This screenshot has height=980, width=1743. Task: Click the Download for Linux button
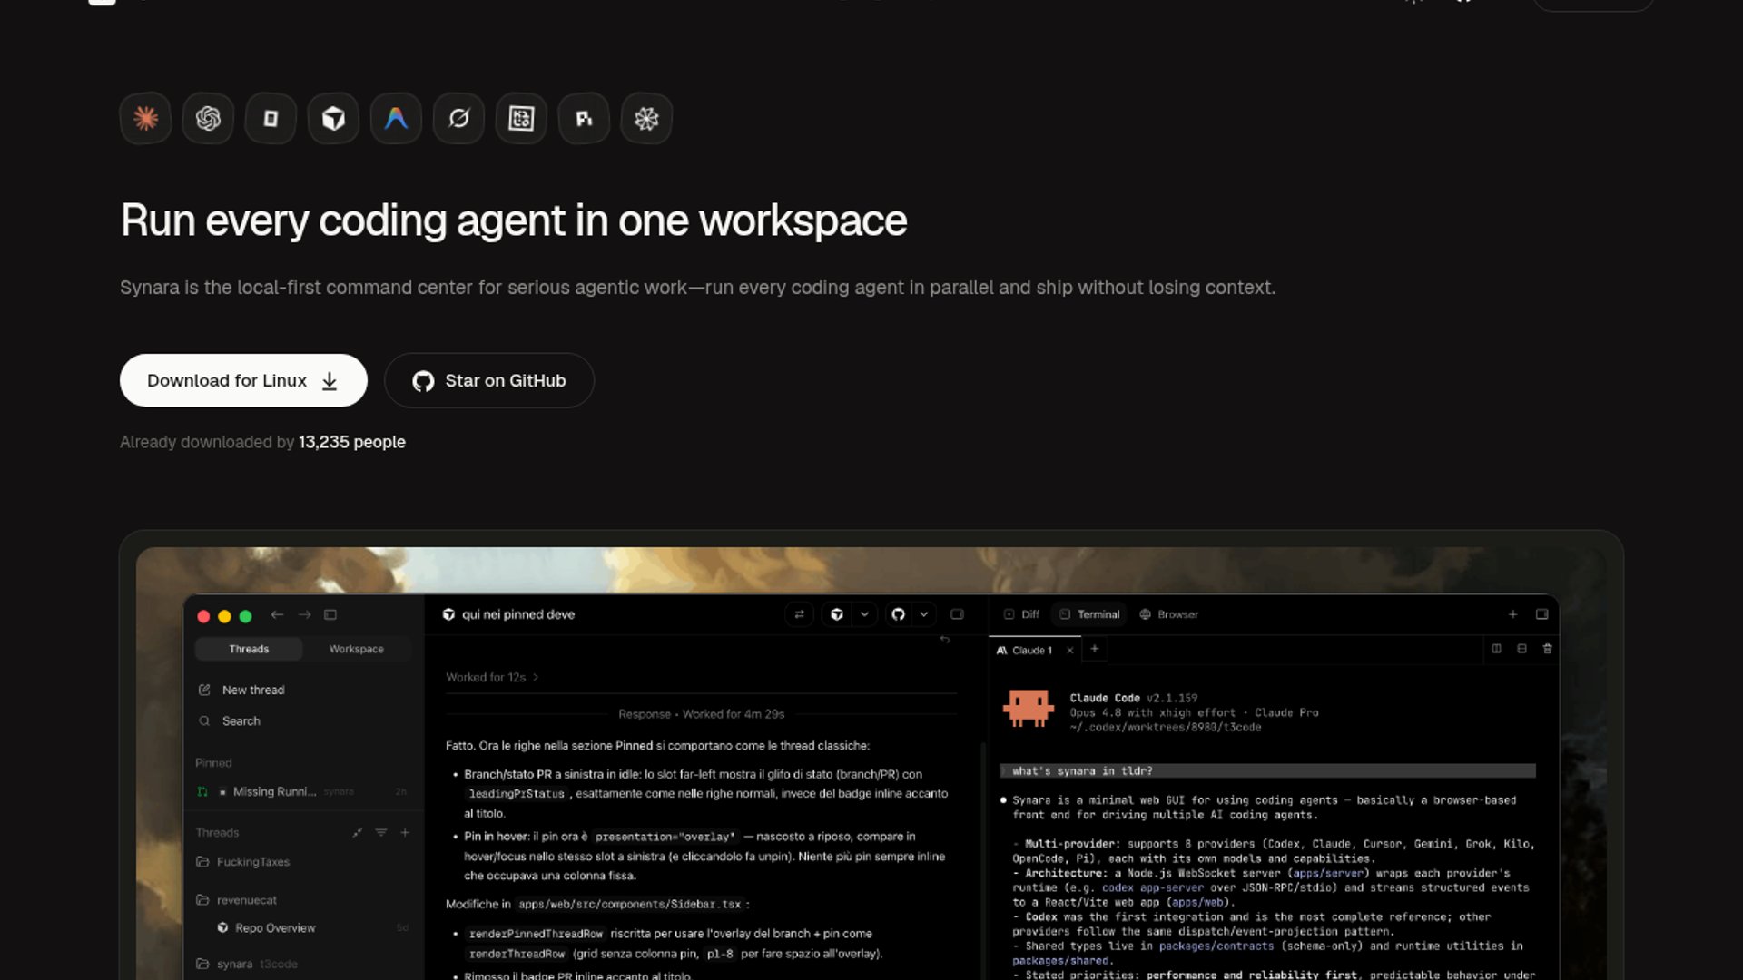243,380
